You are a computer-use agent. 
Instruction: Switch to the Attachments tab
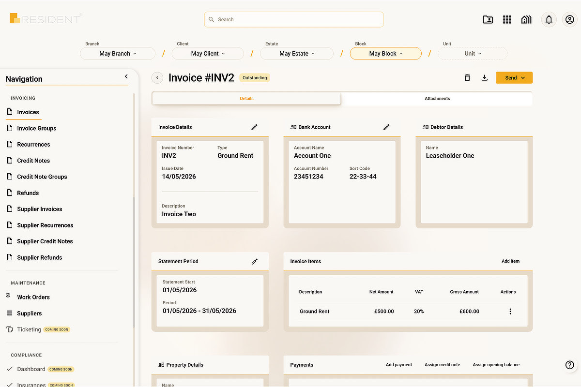tap(437, 99)
